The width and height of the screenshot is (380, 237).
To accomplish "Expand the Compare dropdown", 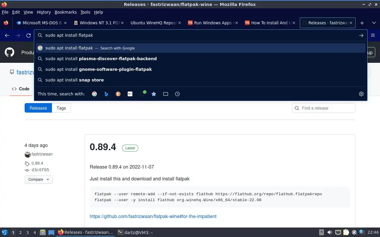I will (x=39, y=180).
